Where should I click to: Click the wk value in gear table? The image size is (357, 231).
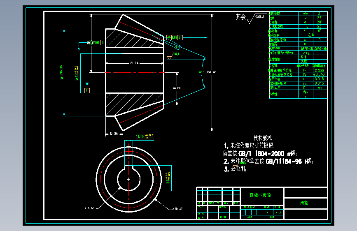pyautogui.click(x=320, y=88)
